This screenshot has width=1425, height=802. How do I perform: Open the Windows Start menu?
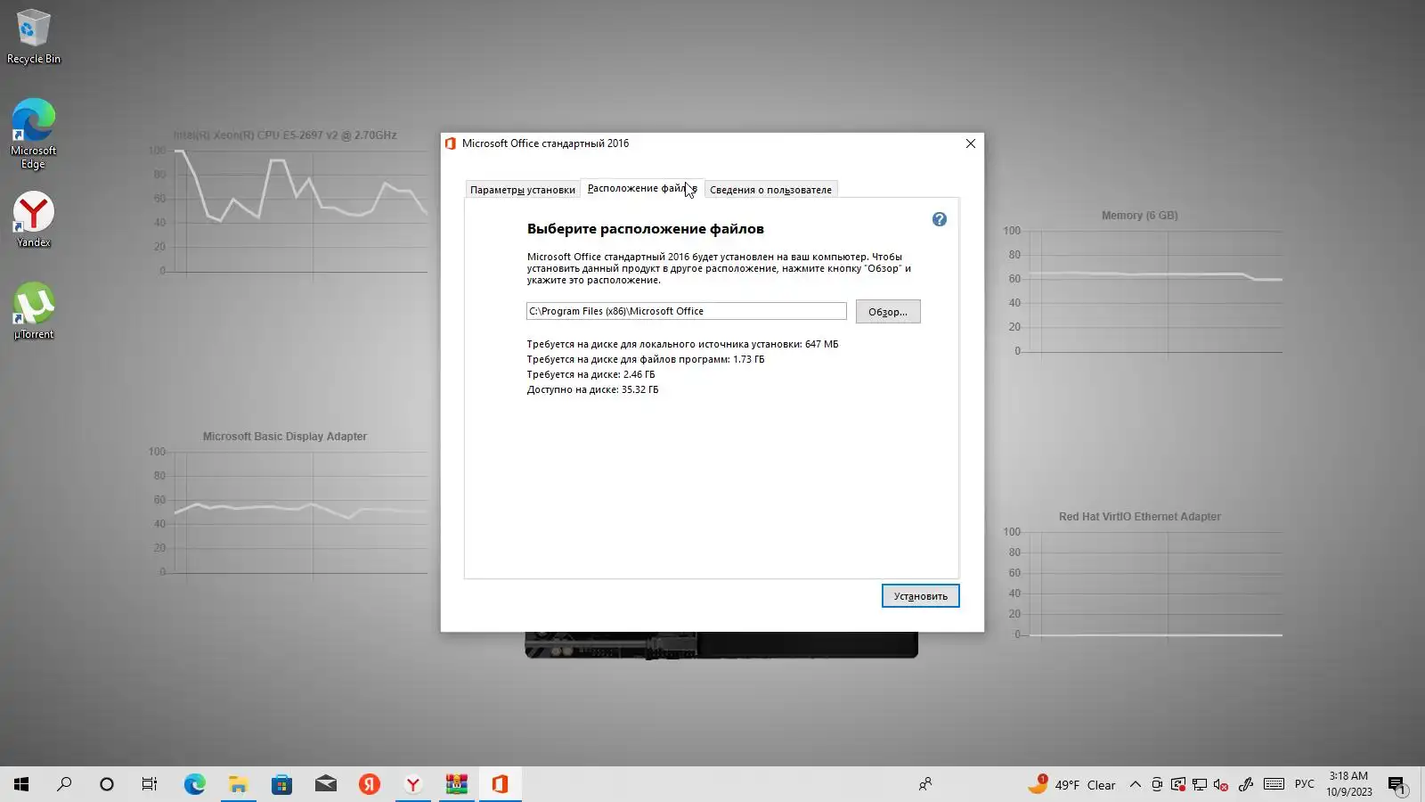coord(21,784)
